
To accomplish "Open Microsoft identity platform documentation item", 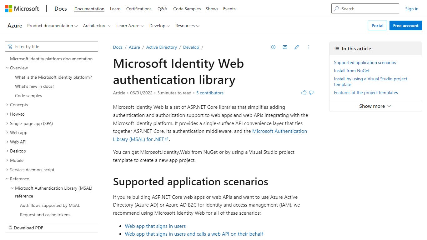I will tap(51, 59).
